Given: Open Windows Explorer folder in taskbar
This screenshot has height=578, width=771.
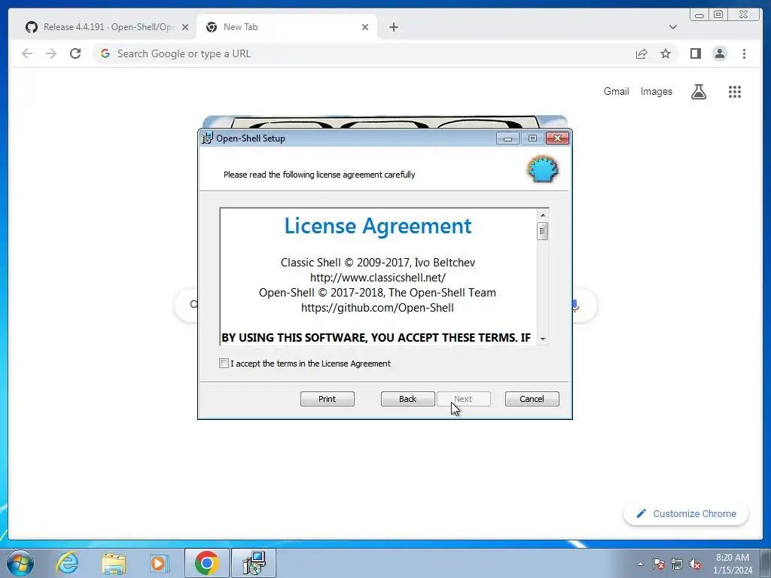Looking at the screenshot, I should pos(114,563).
